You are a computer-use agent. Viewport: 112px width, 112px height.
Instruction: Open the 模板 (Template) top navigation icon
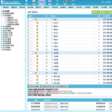[50, 2]
